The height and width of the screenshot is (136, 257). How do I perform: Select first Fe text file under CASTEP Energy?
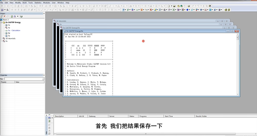(9, 25)
